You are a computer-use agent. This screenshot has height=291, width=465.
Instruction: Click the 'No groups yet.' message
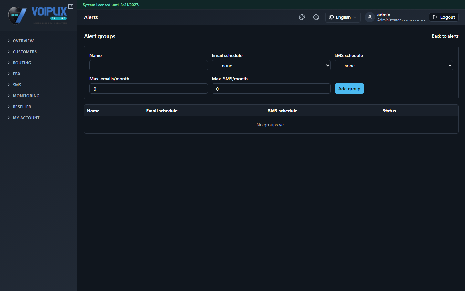(271, 125)
